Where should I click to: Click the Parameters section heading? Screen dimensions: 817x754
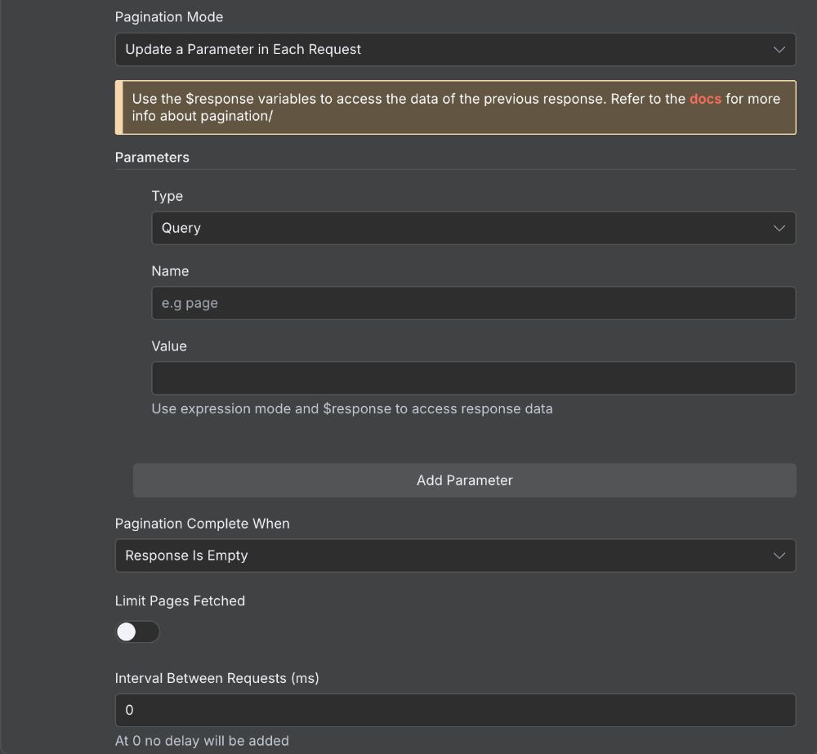click(152, 157)
